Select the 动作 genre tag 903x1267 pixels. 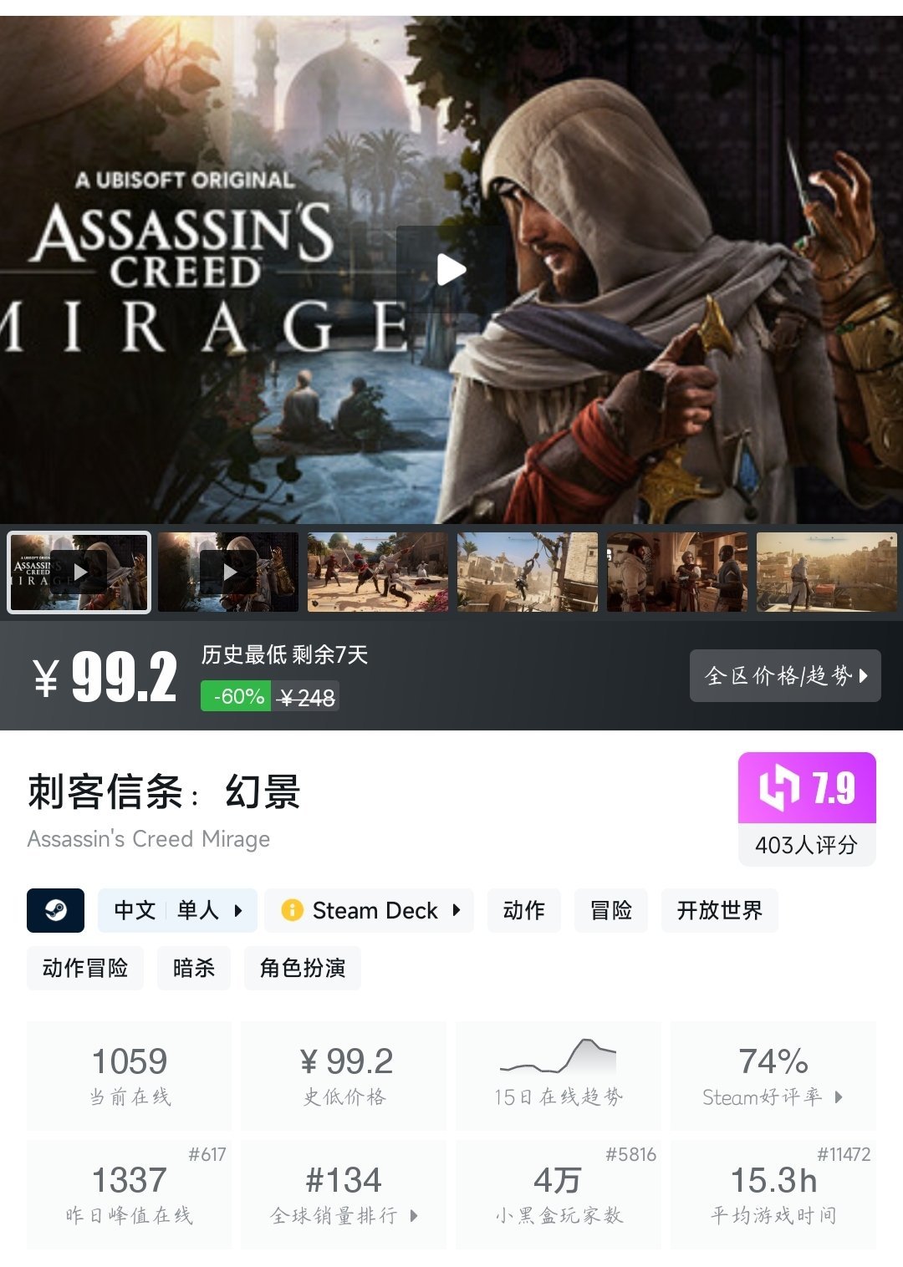524,910
